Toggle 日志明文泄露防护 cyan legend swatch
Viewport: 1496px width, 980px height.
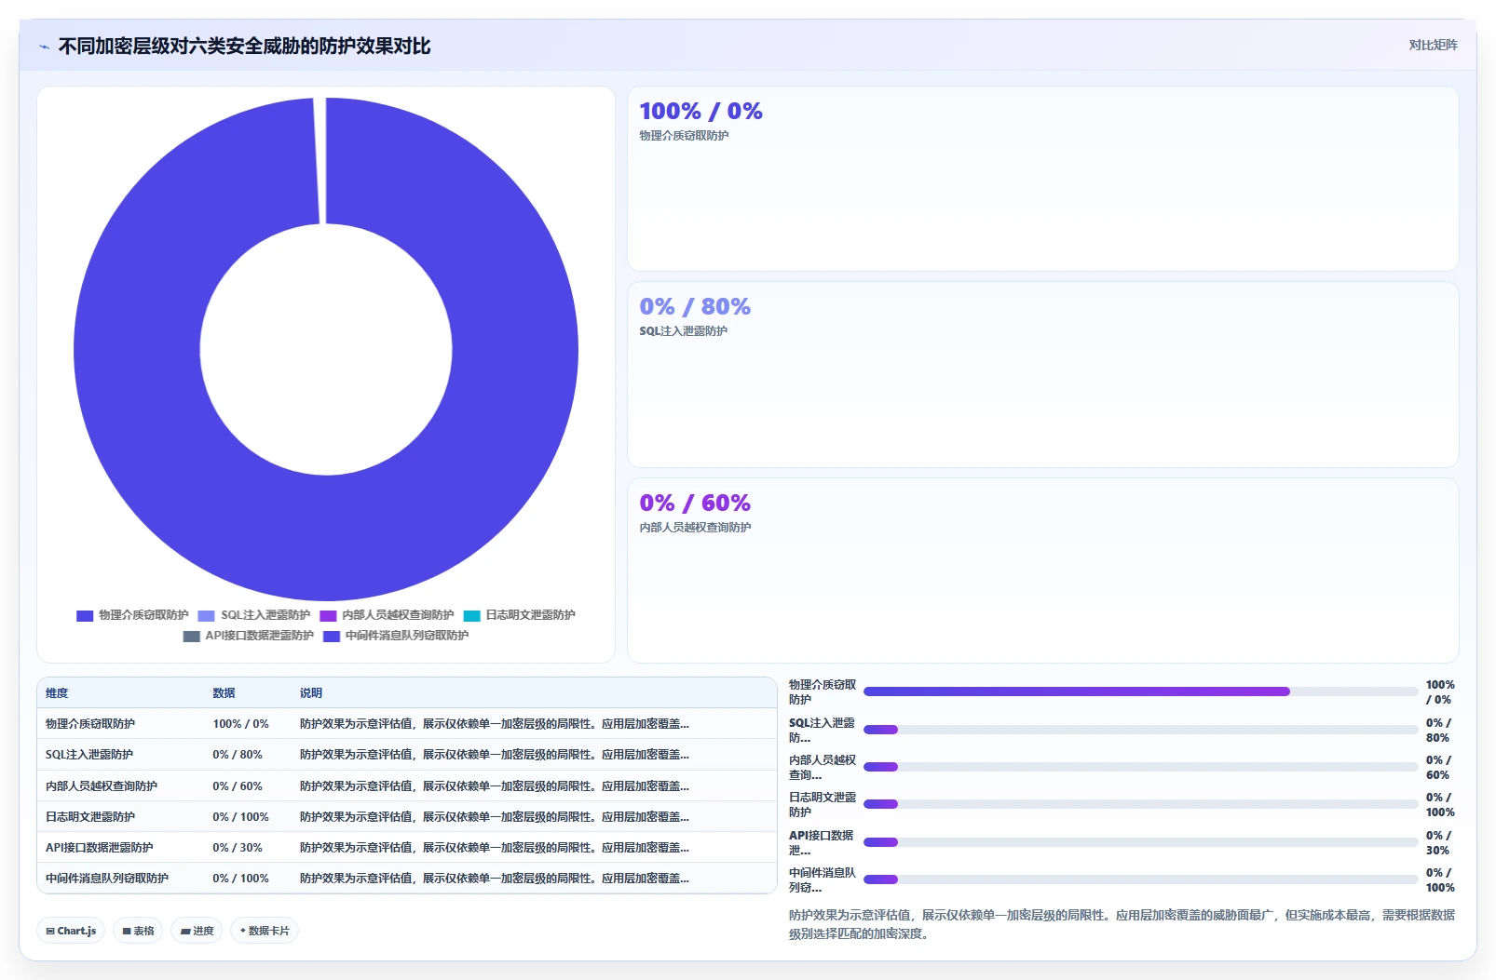click(472, 616)
